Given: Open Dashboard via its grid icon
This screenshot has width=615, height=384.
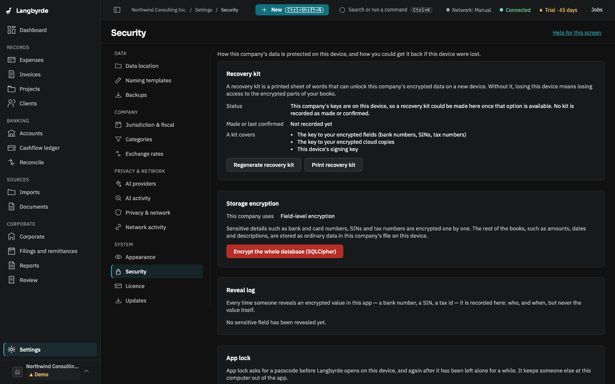Looking at the screenshot, I should click(x=12, y=30).
